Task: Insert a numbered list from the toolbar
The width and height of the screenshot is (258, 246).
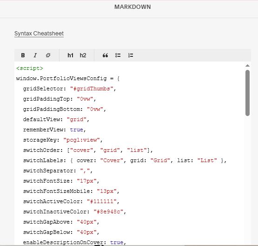Action: [131, 55]
